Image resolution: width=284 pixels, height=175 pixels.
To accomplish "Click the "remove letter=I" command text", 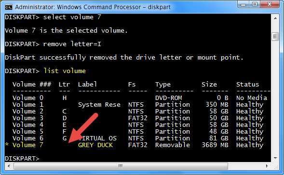I will 72,44.
